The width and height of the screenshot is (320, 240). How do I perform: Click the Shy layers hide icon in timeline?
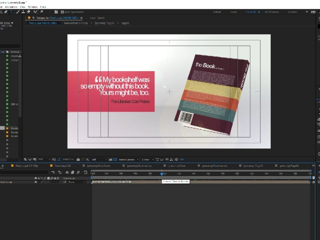click(67, 172)
